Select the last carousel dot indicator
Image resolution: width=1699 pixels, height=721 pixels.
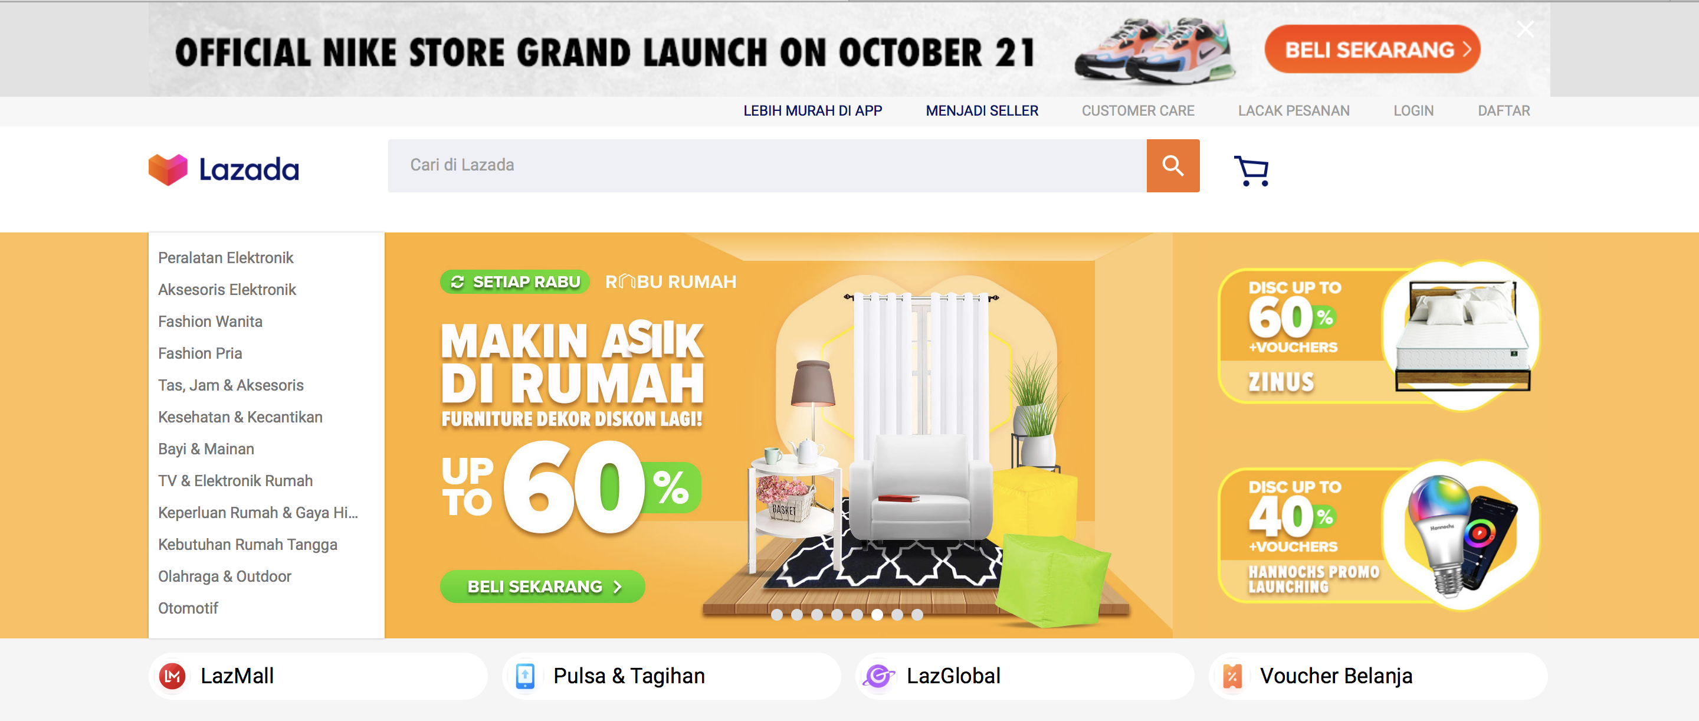[x=917, y=615]
